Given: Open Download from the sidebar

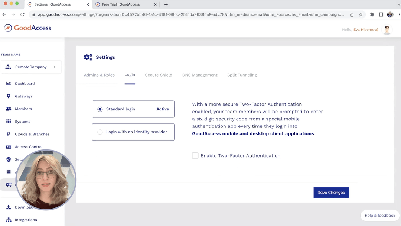Looking at the screenshot, I should coord(24,207).
